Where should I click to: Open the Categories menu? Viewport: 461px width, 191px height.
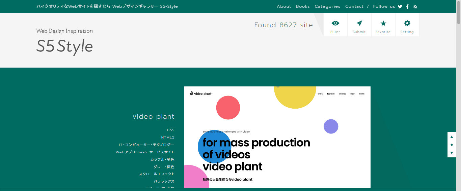pyautogui.click(x=327, y=6)
